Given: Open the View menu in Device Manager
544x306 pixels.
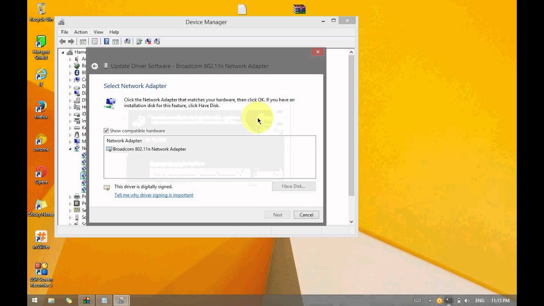Looking at the screenshot, I should click(x=98, y=32).
